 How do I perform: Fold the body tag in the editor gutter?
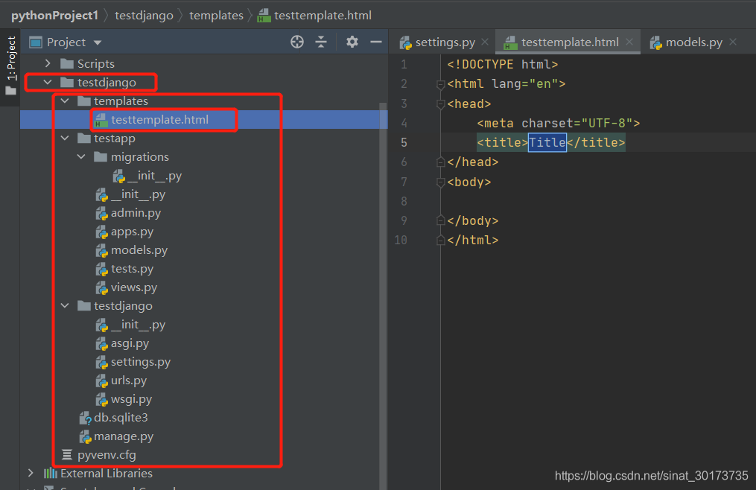(x=439, y=181)
